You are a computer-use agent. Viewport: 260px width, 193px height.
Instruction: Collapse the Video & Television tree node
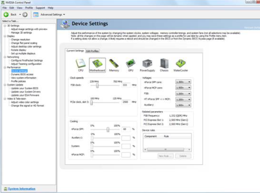tap(5, 99)
